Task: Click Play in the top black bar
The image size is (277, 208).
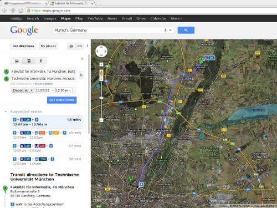Action: (79, 18)
